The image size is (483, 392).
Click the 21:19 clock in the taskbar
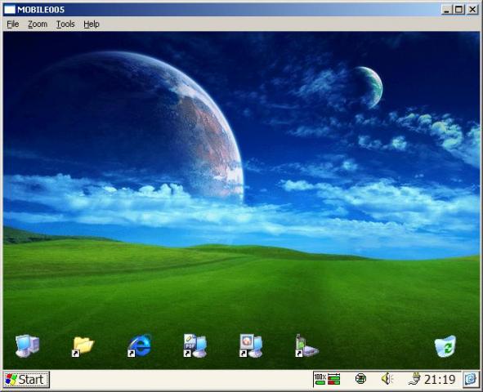(x=440, y=380)
